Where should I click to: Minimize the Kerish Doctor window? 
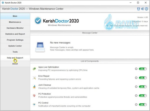tap(130, 3)
